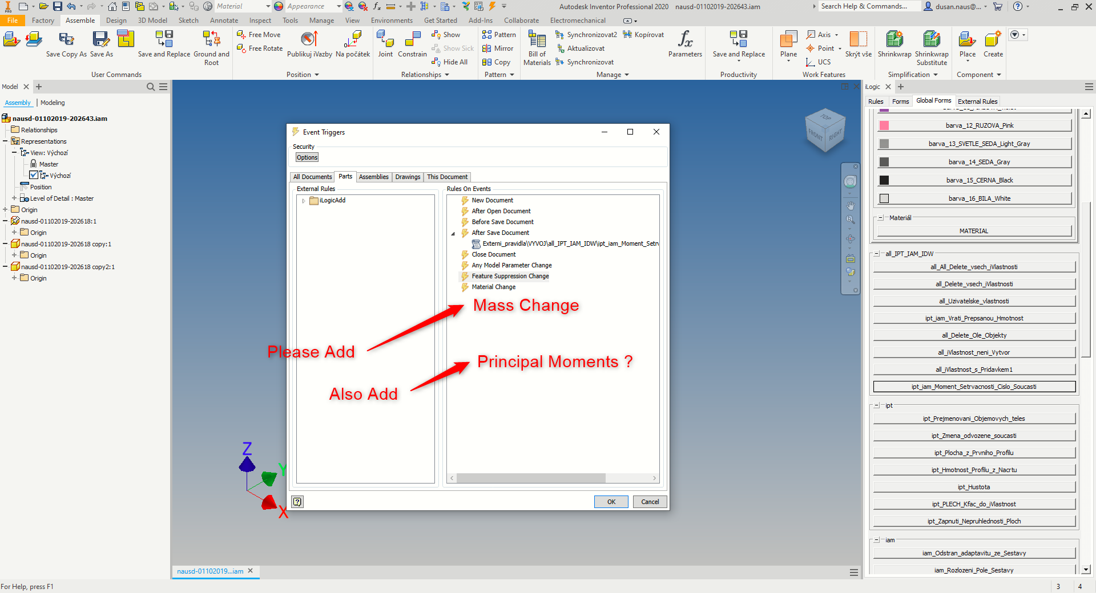Click the Mirror tool in Pattern panel
This screenshot has width=1096, height=593.
coord(498,48)
